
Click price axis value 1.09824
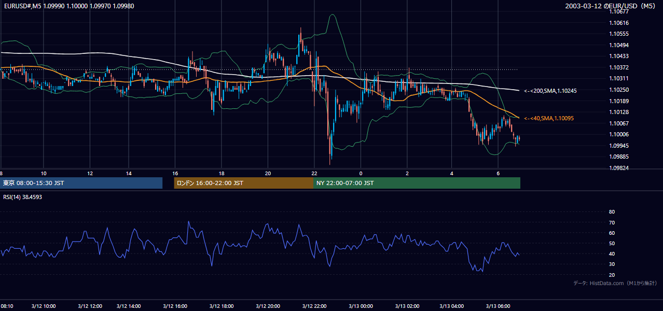click(618, 168)
